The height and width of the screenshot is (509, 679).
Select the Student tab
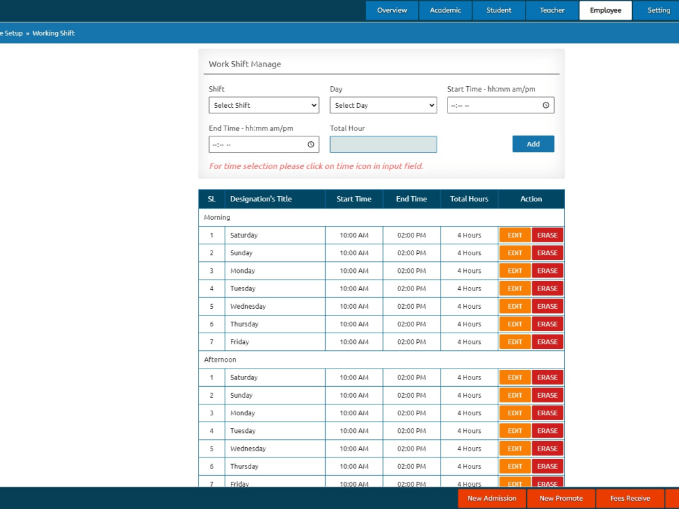coord(498,10)
